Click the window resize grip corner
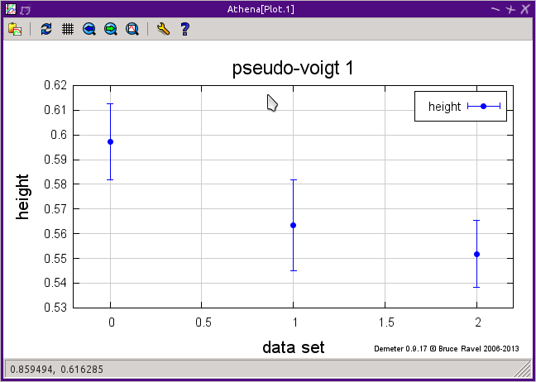This screenshot has height=382, width=536. click(x=522, y=370)
